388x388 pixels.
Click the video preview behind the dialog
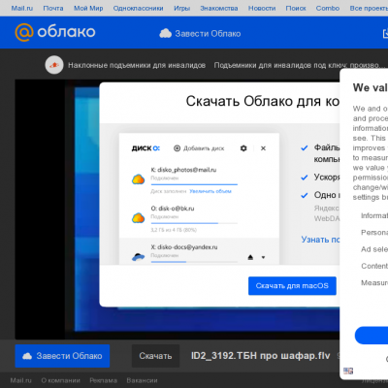[x=56, y=210]
